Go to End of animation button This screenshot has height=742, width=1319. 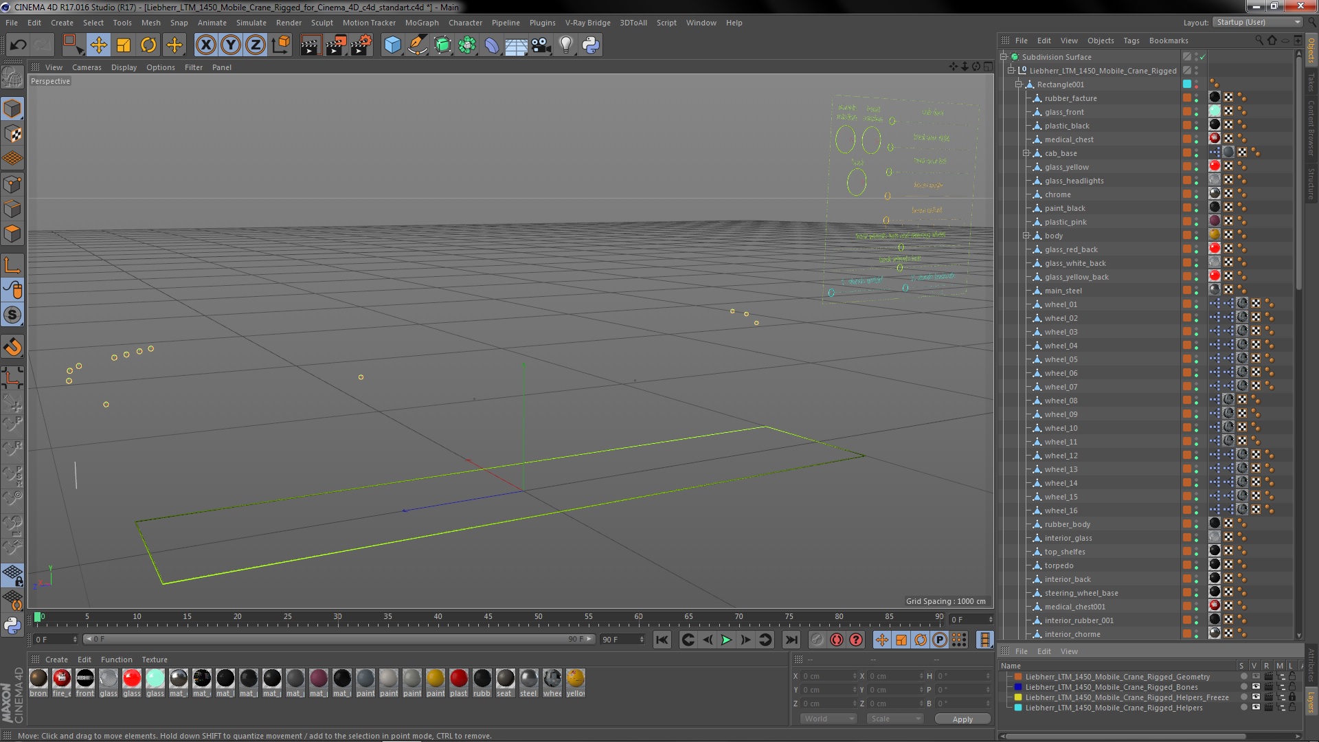(x=791, y=640)
